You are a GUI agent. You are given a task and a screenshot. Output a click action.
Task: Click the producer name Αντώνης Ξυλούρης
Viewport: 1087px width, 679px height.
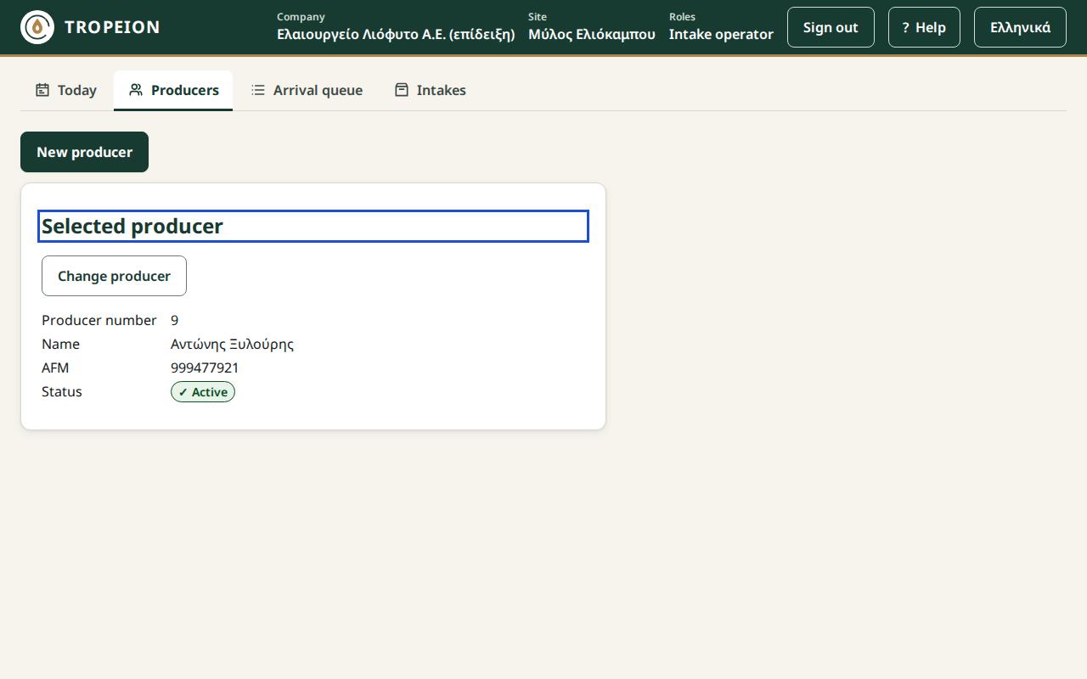coord(232,344)
